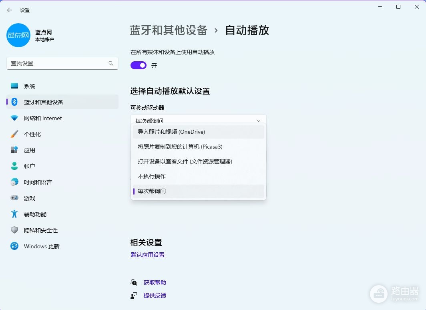Go to 时间和语言 settings

(62, 182)
